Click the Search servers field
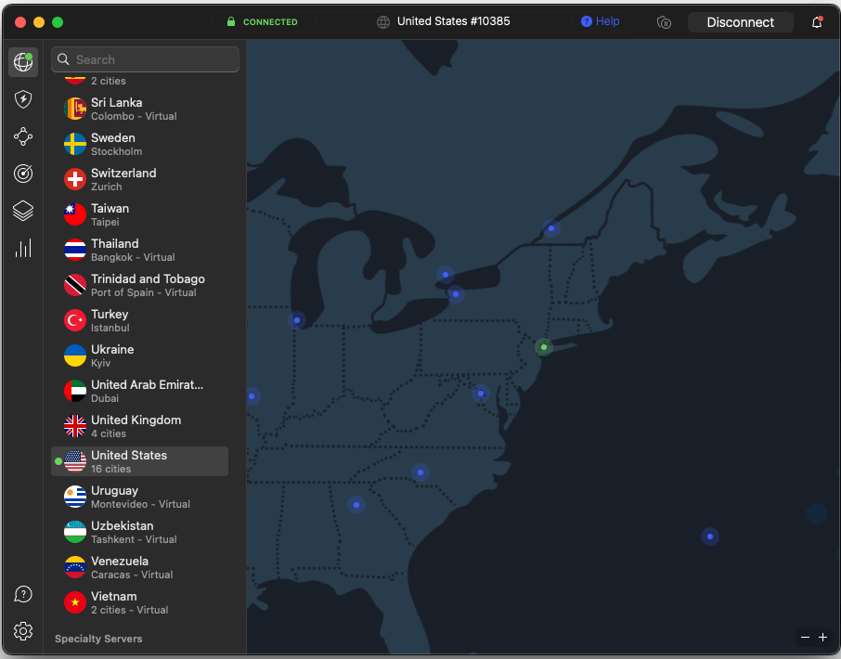Screen dimensions: 841x659 pyautogui.click(x=146, y=59)
